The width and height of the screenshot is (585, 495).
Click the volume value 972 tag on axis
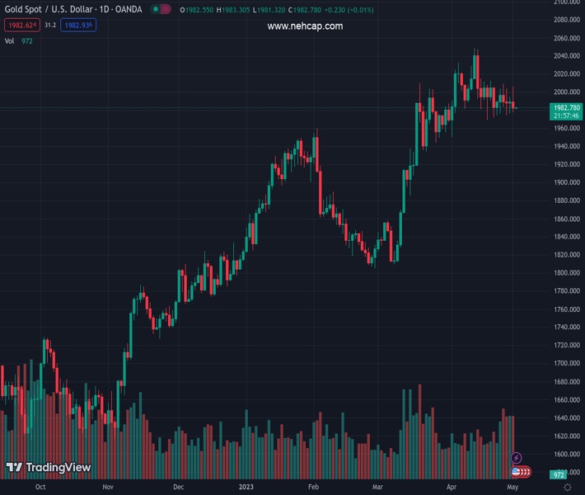(558, 475)
